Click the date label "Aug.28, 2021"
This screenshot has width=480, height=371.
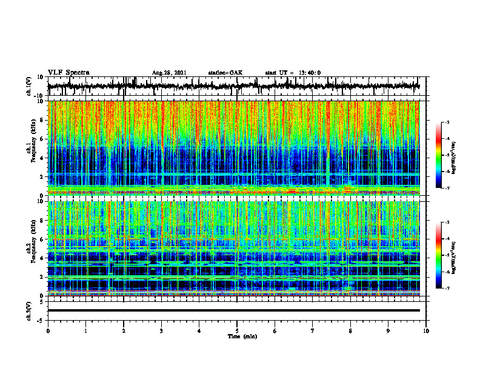click(169, 73)
